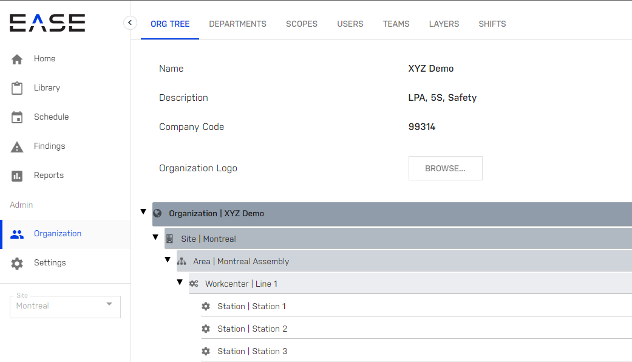The image size is (632, 362).
Task: Open the Site Montreal dropdown
Action: point(66,306)
